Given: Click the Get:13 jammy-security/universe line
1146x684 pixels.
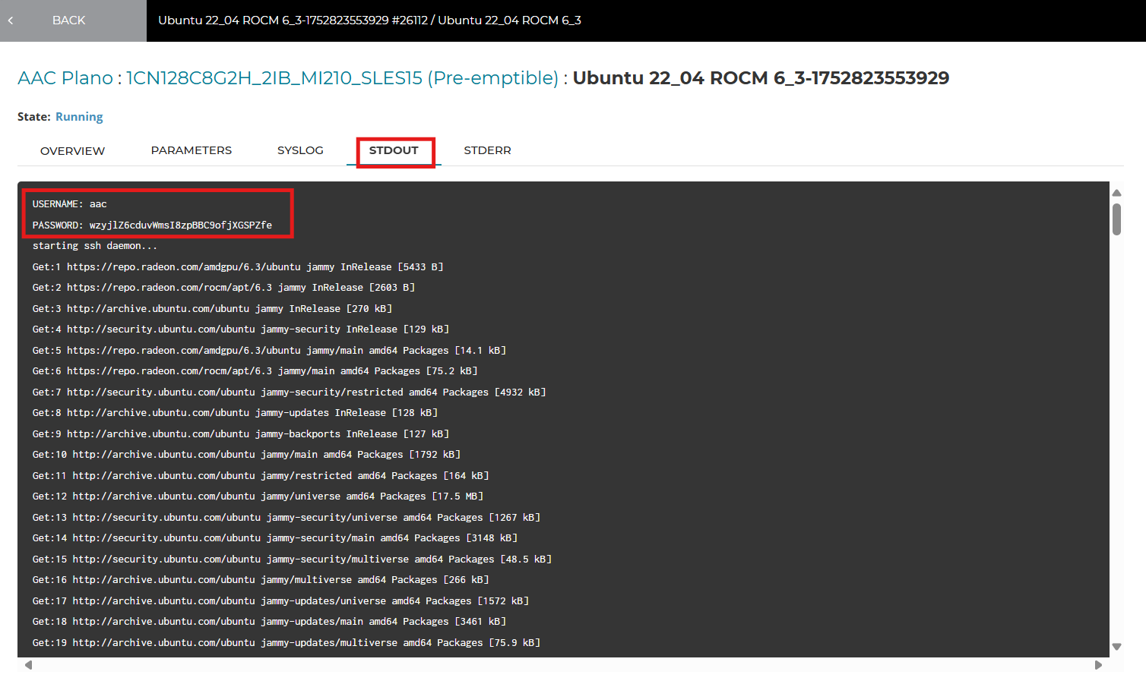Looking at the screenshot, I should (x=286, y=518).
